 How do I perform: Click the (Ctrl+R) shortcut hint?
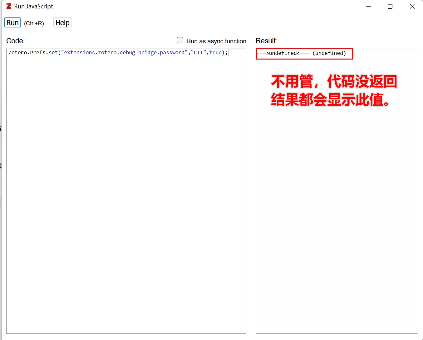pyautogui.click(x=34, y=23)
